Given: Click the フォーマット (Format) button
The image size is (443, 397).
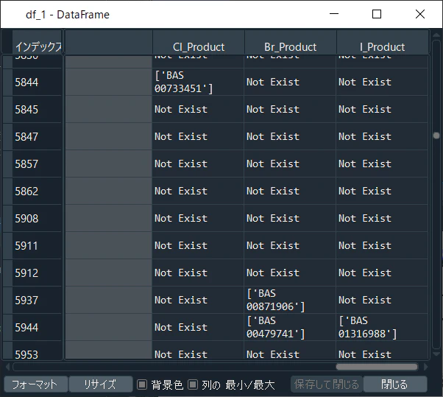Looking at the screenshot, I should coord(36,384).
